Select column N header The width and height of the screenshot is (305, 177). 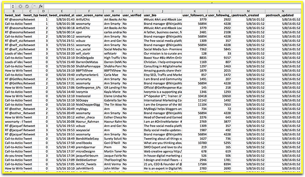pyautogui.click(x=283, y=11)
